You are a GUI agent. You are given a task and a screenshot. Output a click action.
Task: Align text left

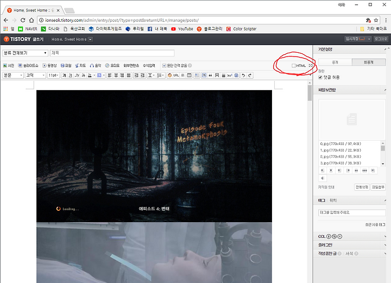pyautogui.click(x=110, y=76)
